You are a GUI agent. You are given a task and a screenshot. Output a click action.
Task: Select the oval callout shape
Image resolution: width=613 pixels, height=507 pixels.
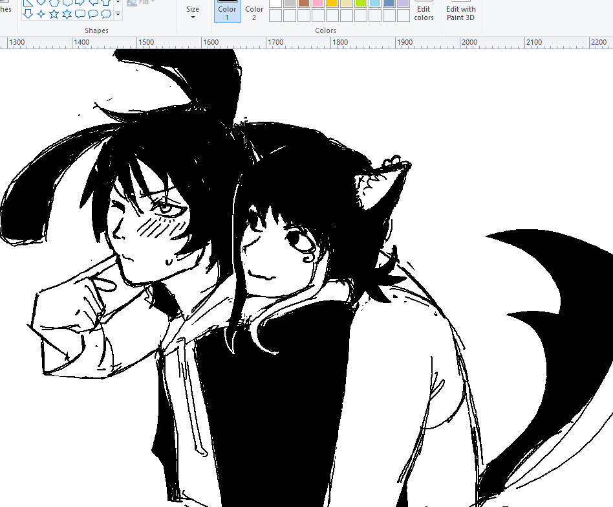coord(93,14)
